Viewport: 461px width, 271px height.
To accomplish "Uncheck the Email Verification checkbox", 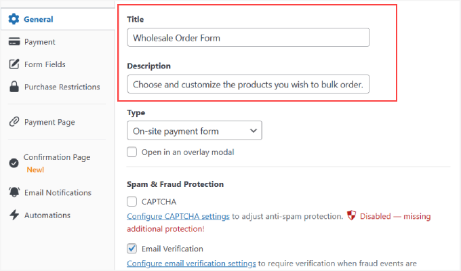I will (133, 249).
